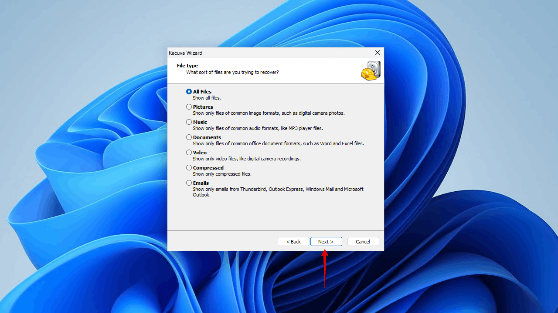Click the 'File type' heading text
Image resolution: width=558 pixels, height=313 pixels.
click(x=187, y=66)
